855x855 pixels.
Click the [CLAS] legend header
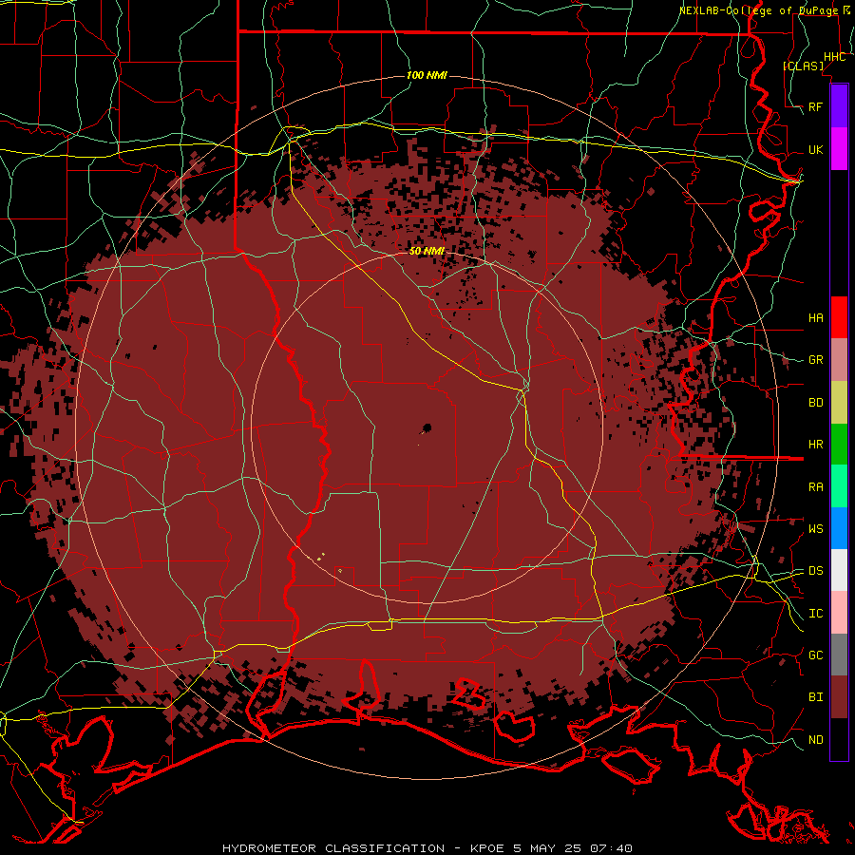(803, 66)
